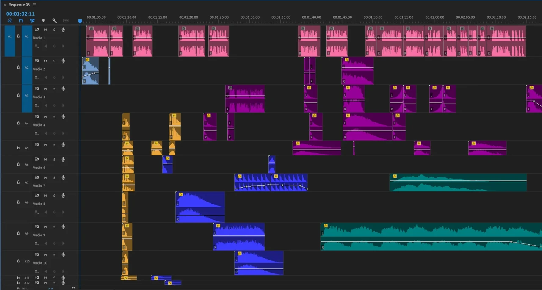Screen dimensions: 542x290
Task: Select the long teal clip on Audio 9
Action: click(431, 237)
